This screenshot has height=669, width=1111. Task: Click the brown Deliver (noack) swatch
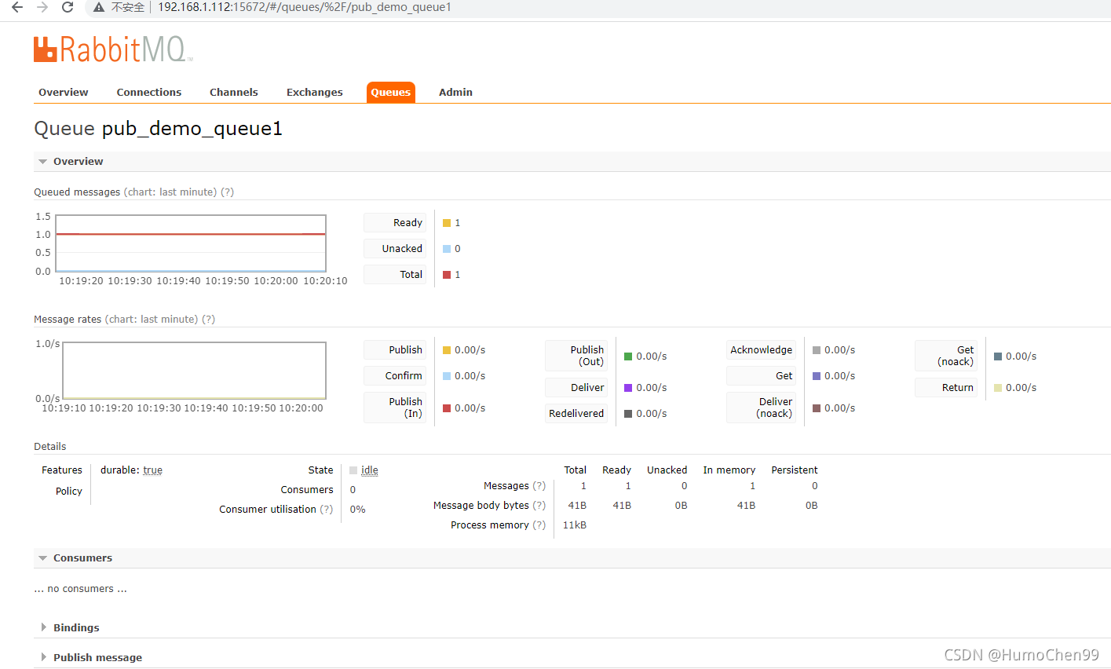tap(817, 408)
